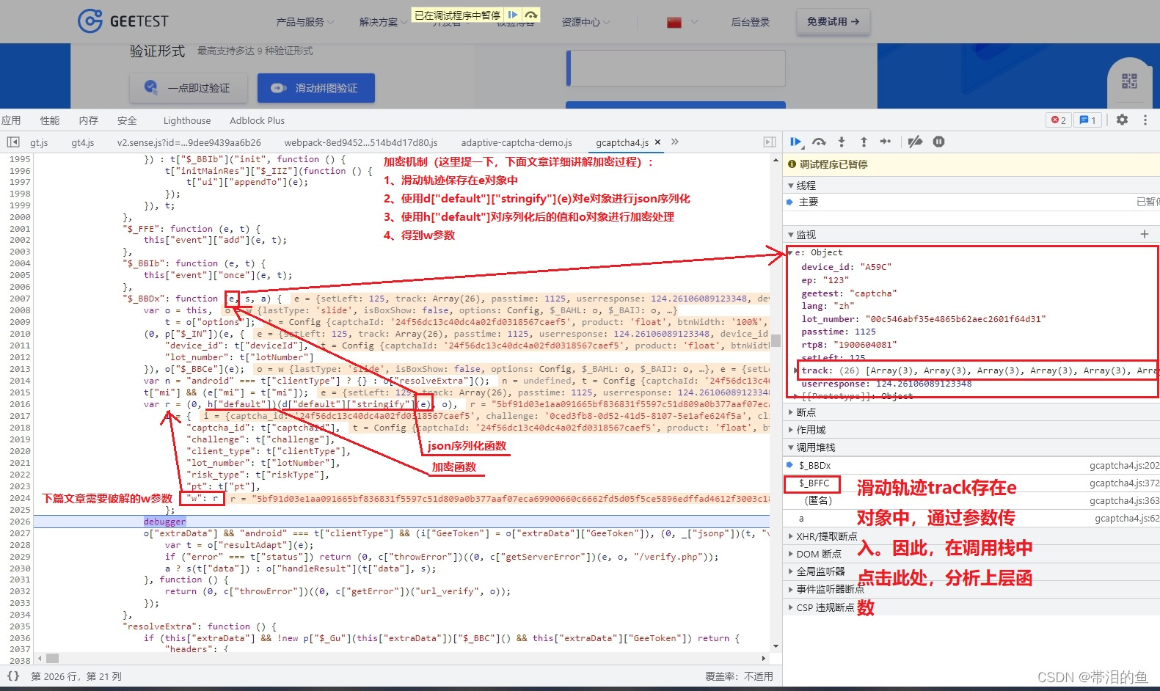
Task: Resume from the paused-in-debugger page overlay
Action: pyautogui.click(x=513, y=15)
